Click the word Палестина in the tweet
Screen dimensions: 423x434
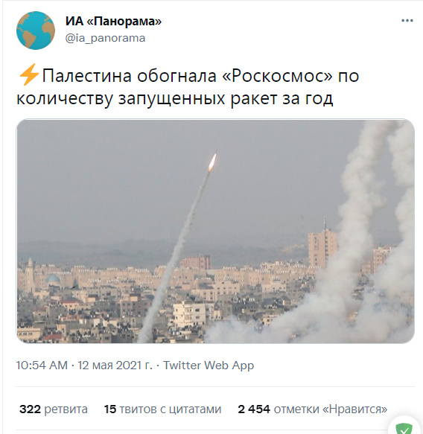[87, 76]
